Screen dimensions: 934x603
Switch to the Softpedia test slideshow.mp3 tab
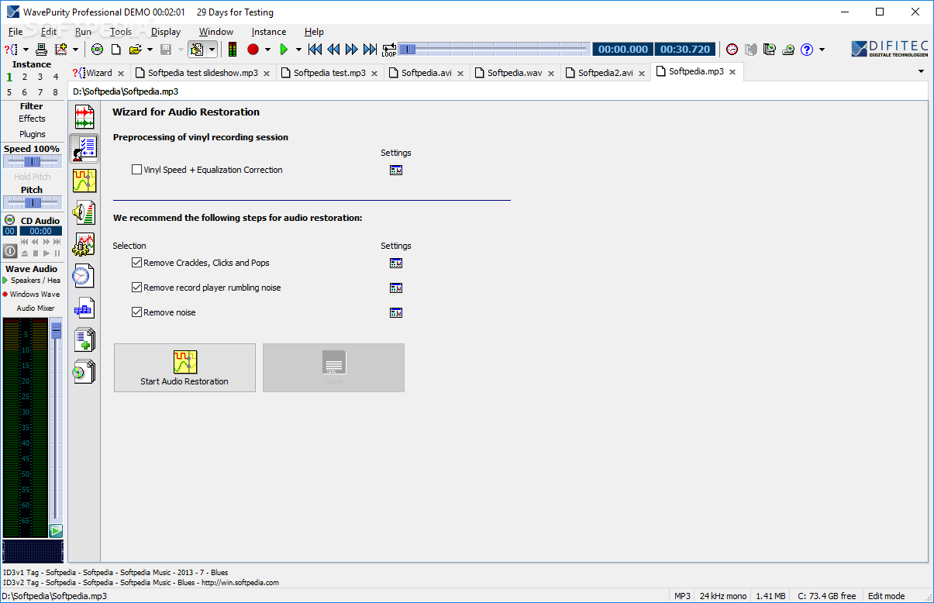(x=203, y=73)
